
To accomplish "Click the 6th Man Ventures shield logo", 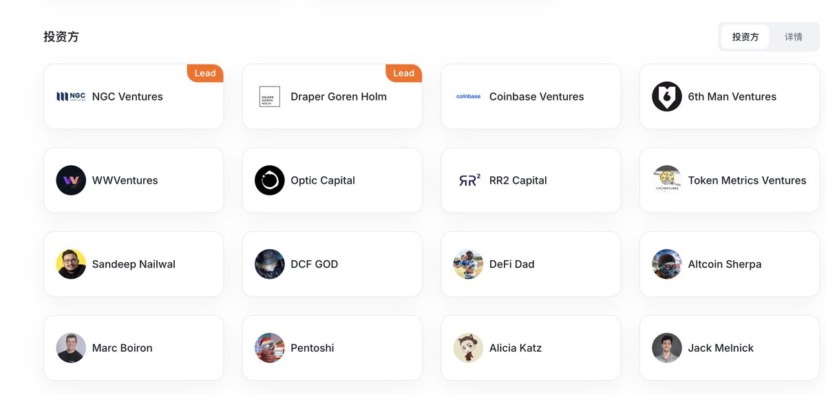I will [x=667, y=96].
